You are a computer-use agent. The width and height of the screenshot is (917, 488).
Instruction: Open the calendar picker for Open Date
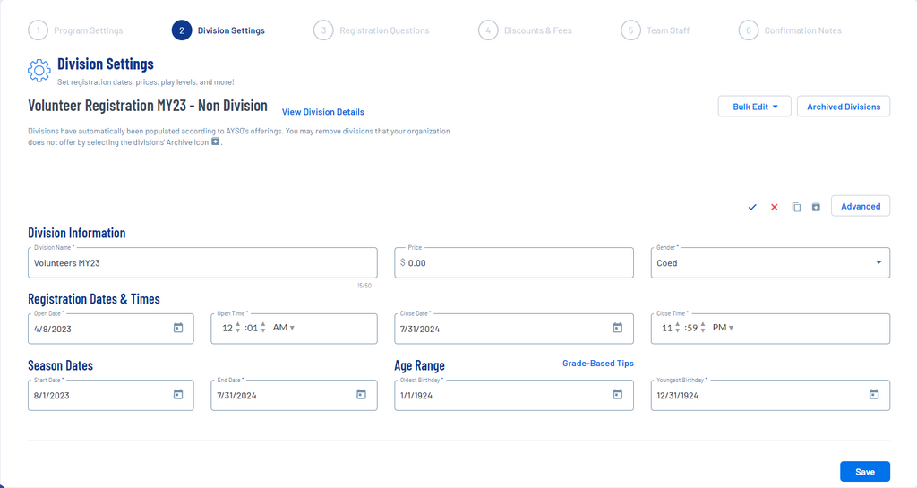click(178, 328)
